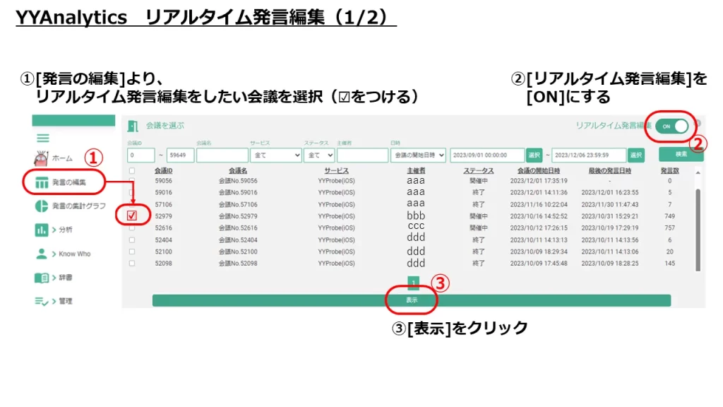This screenshot has width=723, height=407.
Task: Open 発言の編集 table icon
Action: pyautogui.click(x=42, y=183)
